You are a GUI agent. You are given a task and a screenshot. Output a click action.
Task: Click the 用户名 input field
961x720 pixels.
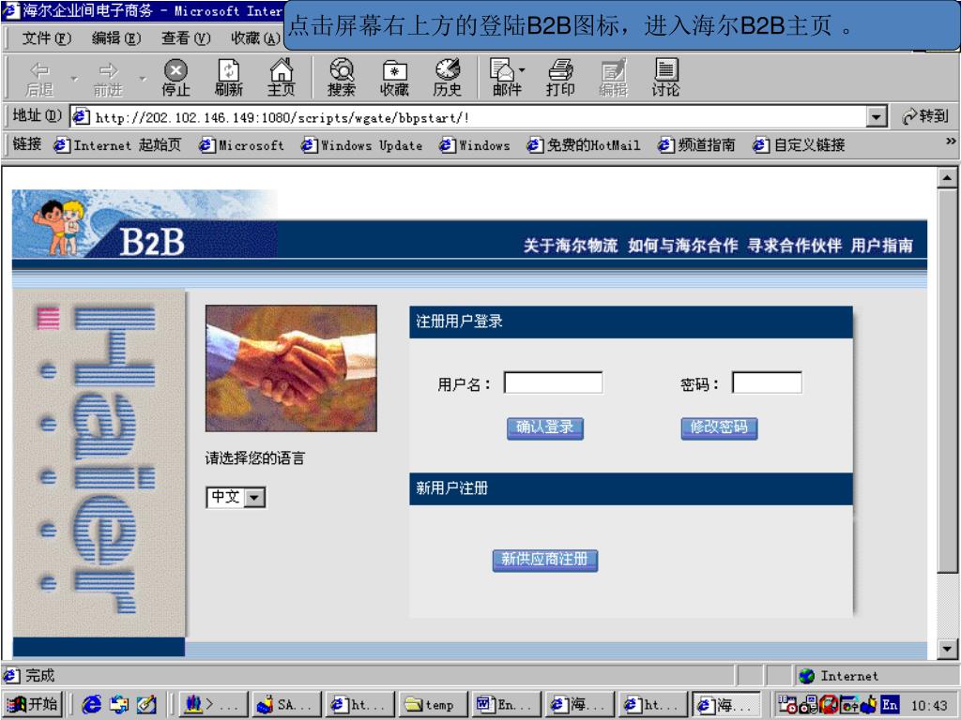click(x=553, y=382)
